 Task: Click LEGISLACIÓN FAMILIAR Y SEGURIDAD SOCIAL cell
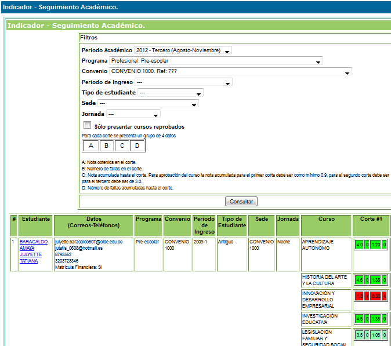[326, 337]
